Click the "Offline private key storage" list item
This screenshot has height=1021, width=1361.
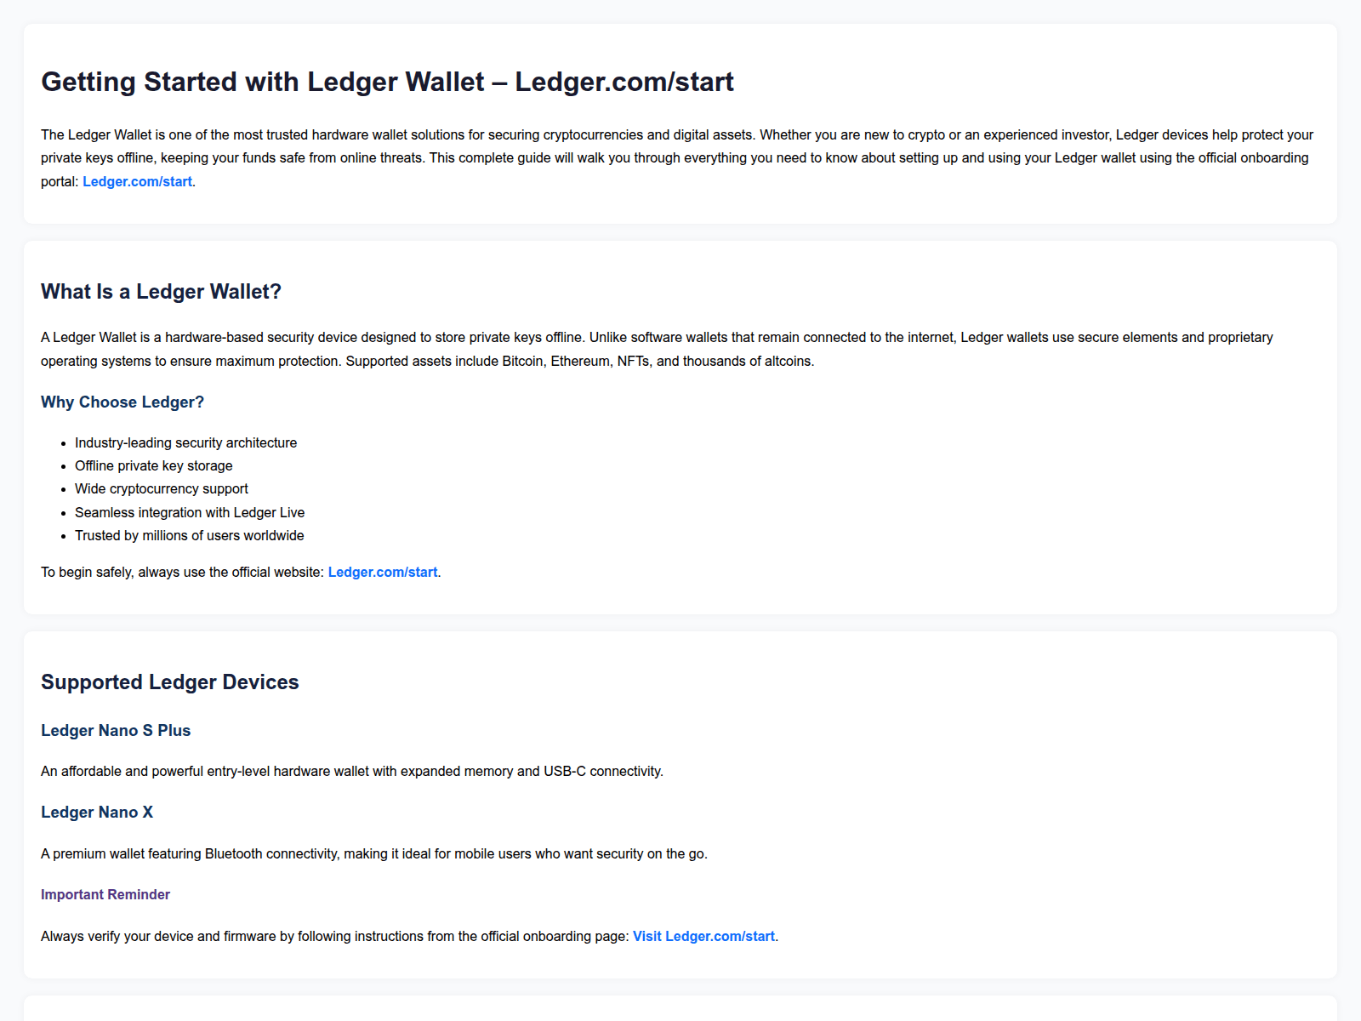pos(153,465)
